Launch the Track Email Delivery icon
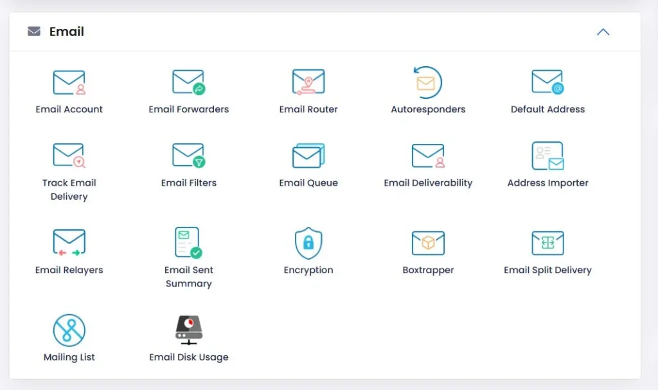 pyautogui.click(x=69, y=155)
